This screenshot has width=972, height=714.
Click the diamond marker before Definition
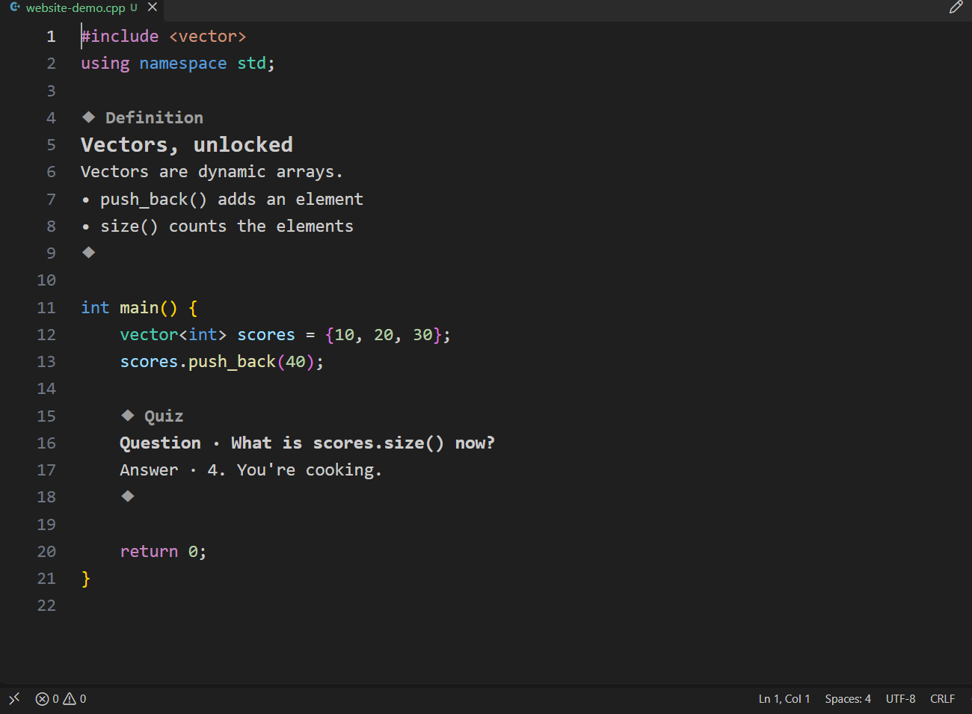(88, 117)
